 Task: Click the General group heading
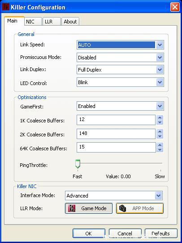pyautogui.click(x=26, y=34)
